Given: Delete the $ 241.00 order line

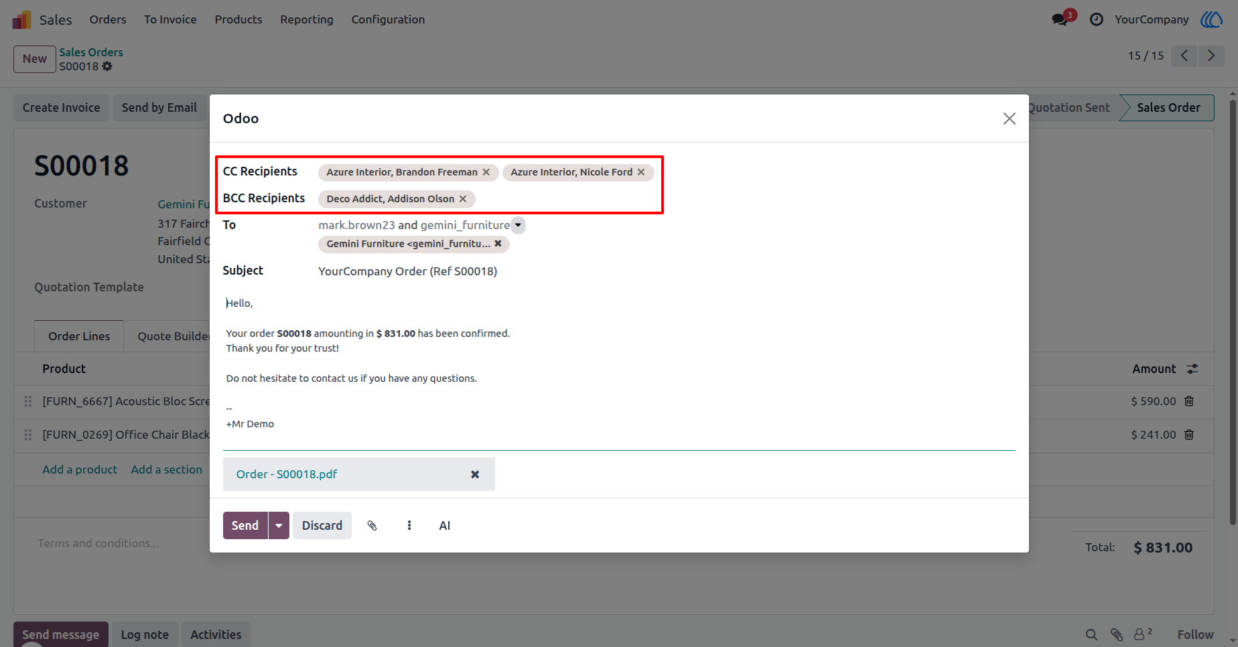Looking at the screenshot, I should click(1189, 435).
